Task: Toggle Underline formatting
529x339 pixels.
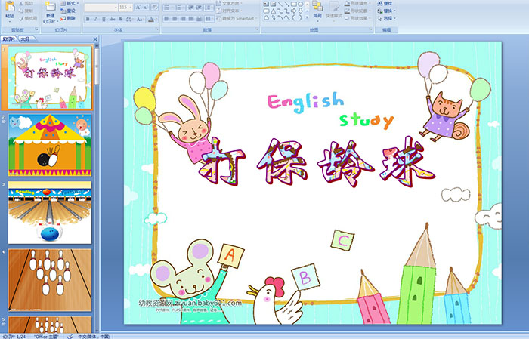Action: (x=104, y=19)
